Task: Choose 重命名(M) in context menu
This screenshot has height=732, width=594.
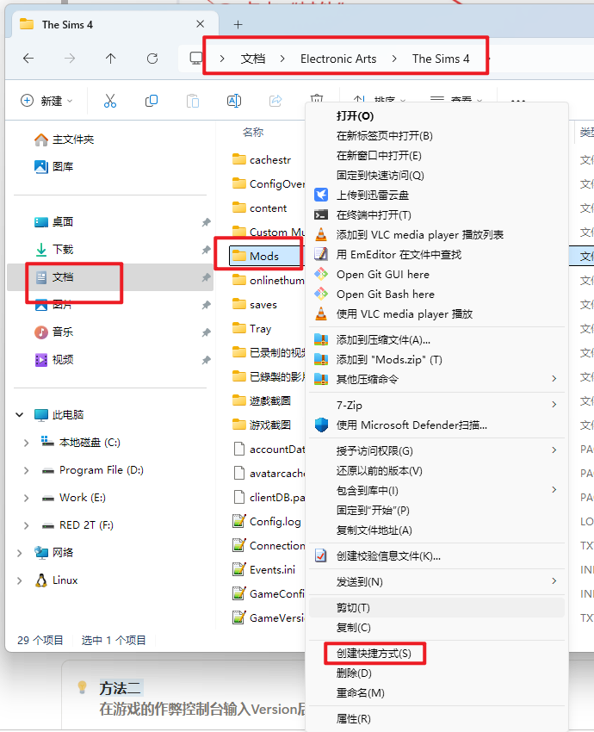Action: pos(360,692)
